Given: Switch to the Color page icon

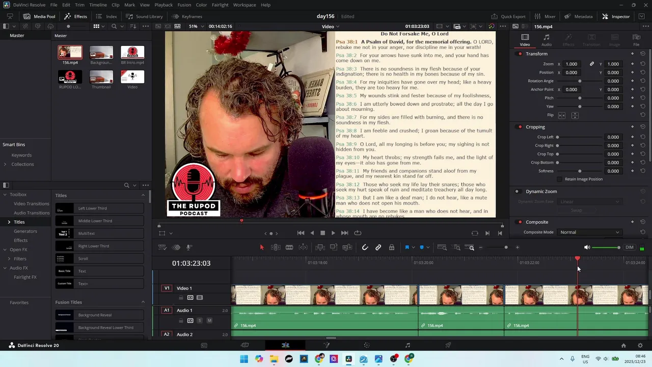Looking at the screenshot, I should [367, 345].
